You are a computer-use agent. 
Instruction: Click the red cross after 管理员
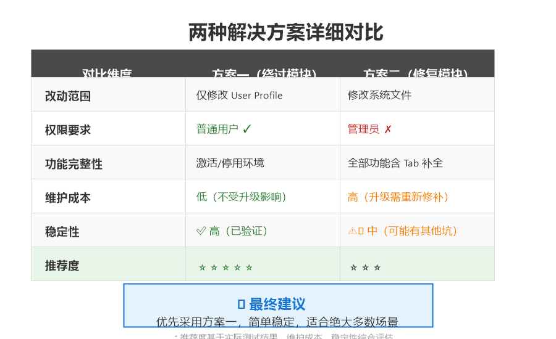click(x=388, y=129)
